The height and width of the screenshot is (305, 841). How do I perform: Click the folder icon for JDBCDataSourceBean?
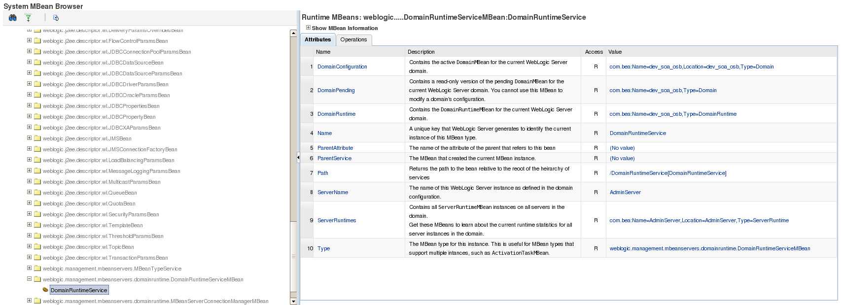tap(37, 63)
